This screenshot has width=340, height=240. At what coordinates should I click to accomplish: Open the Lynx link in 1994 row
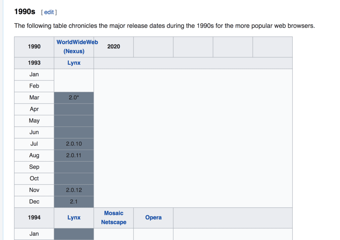pyautogui.click(x=74, y=217)
